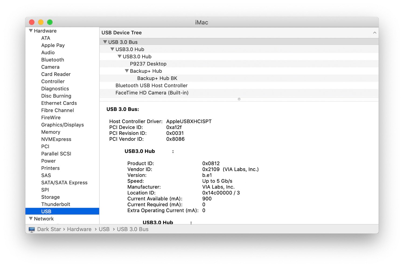The image size is (404, 267).
Task: Collapse the USB 3.0 Bus tree entry
Action: click(105, 42)
